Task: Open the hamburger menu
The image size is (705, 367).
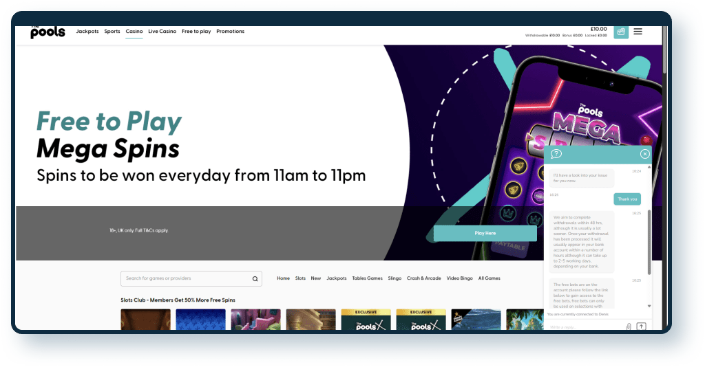Action: [x=638, y=32]
